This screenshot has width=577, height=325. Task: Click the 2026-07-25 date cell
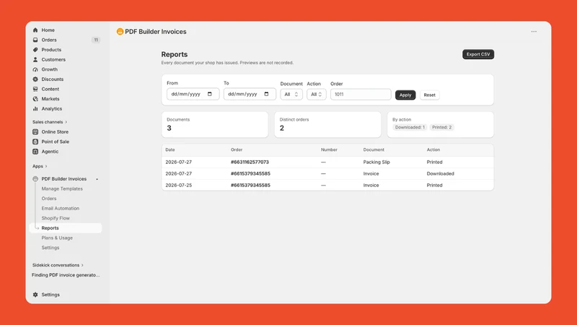click(178, 186)
